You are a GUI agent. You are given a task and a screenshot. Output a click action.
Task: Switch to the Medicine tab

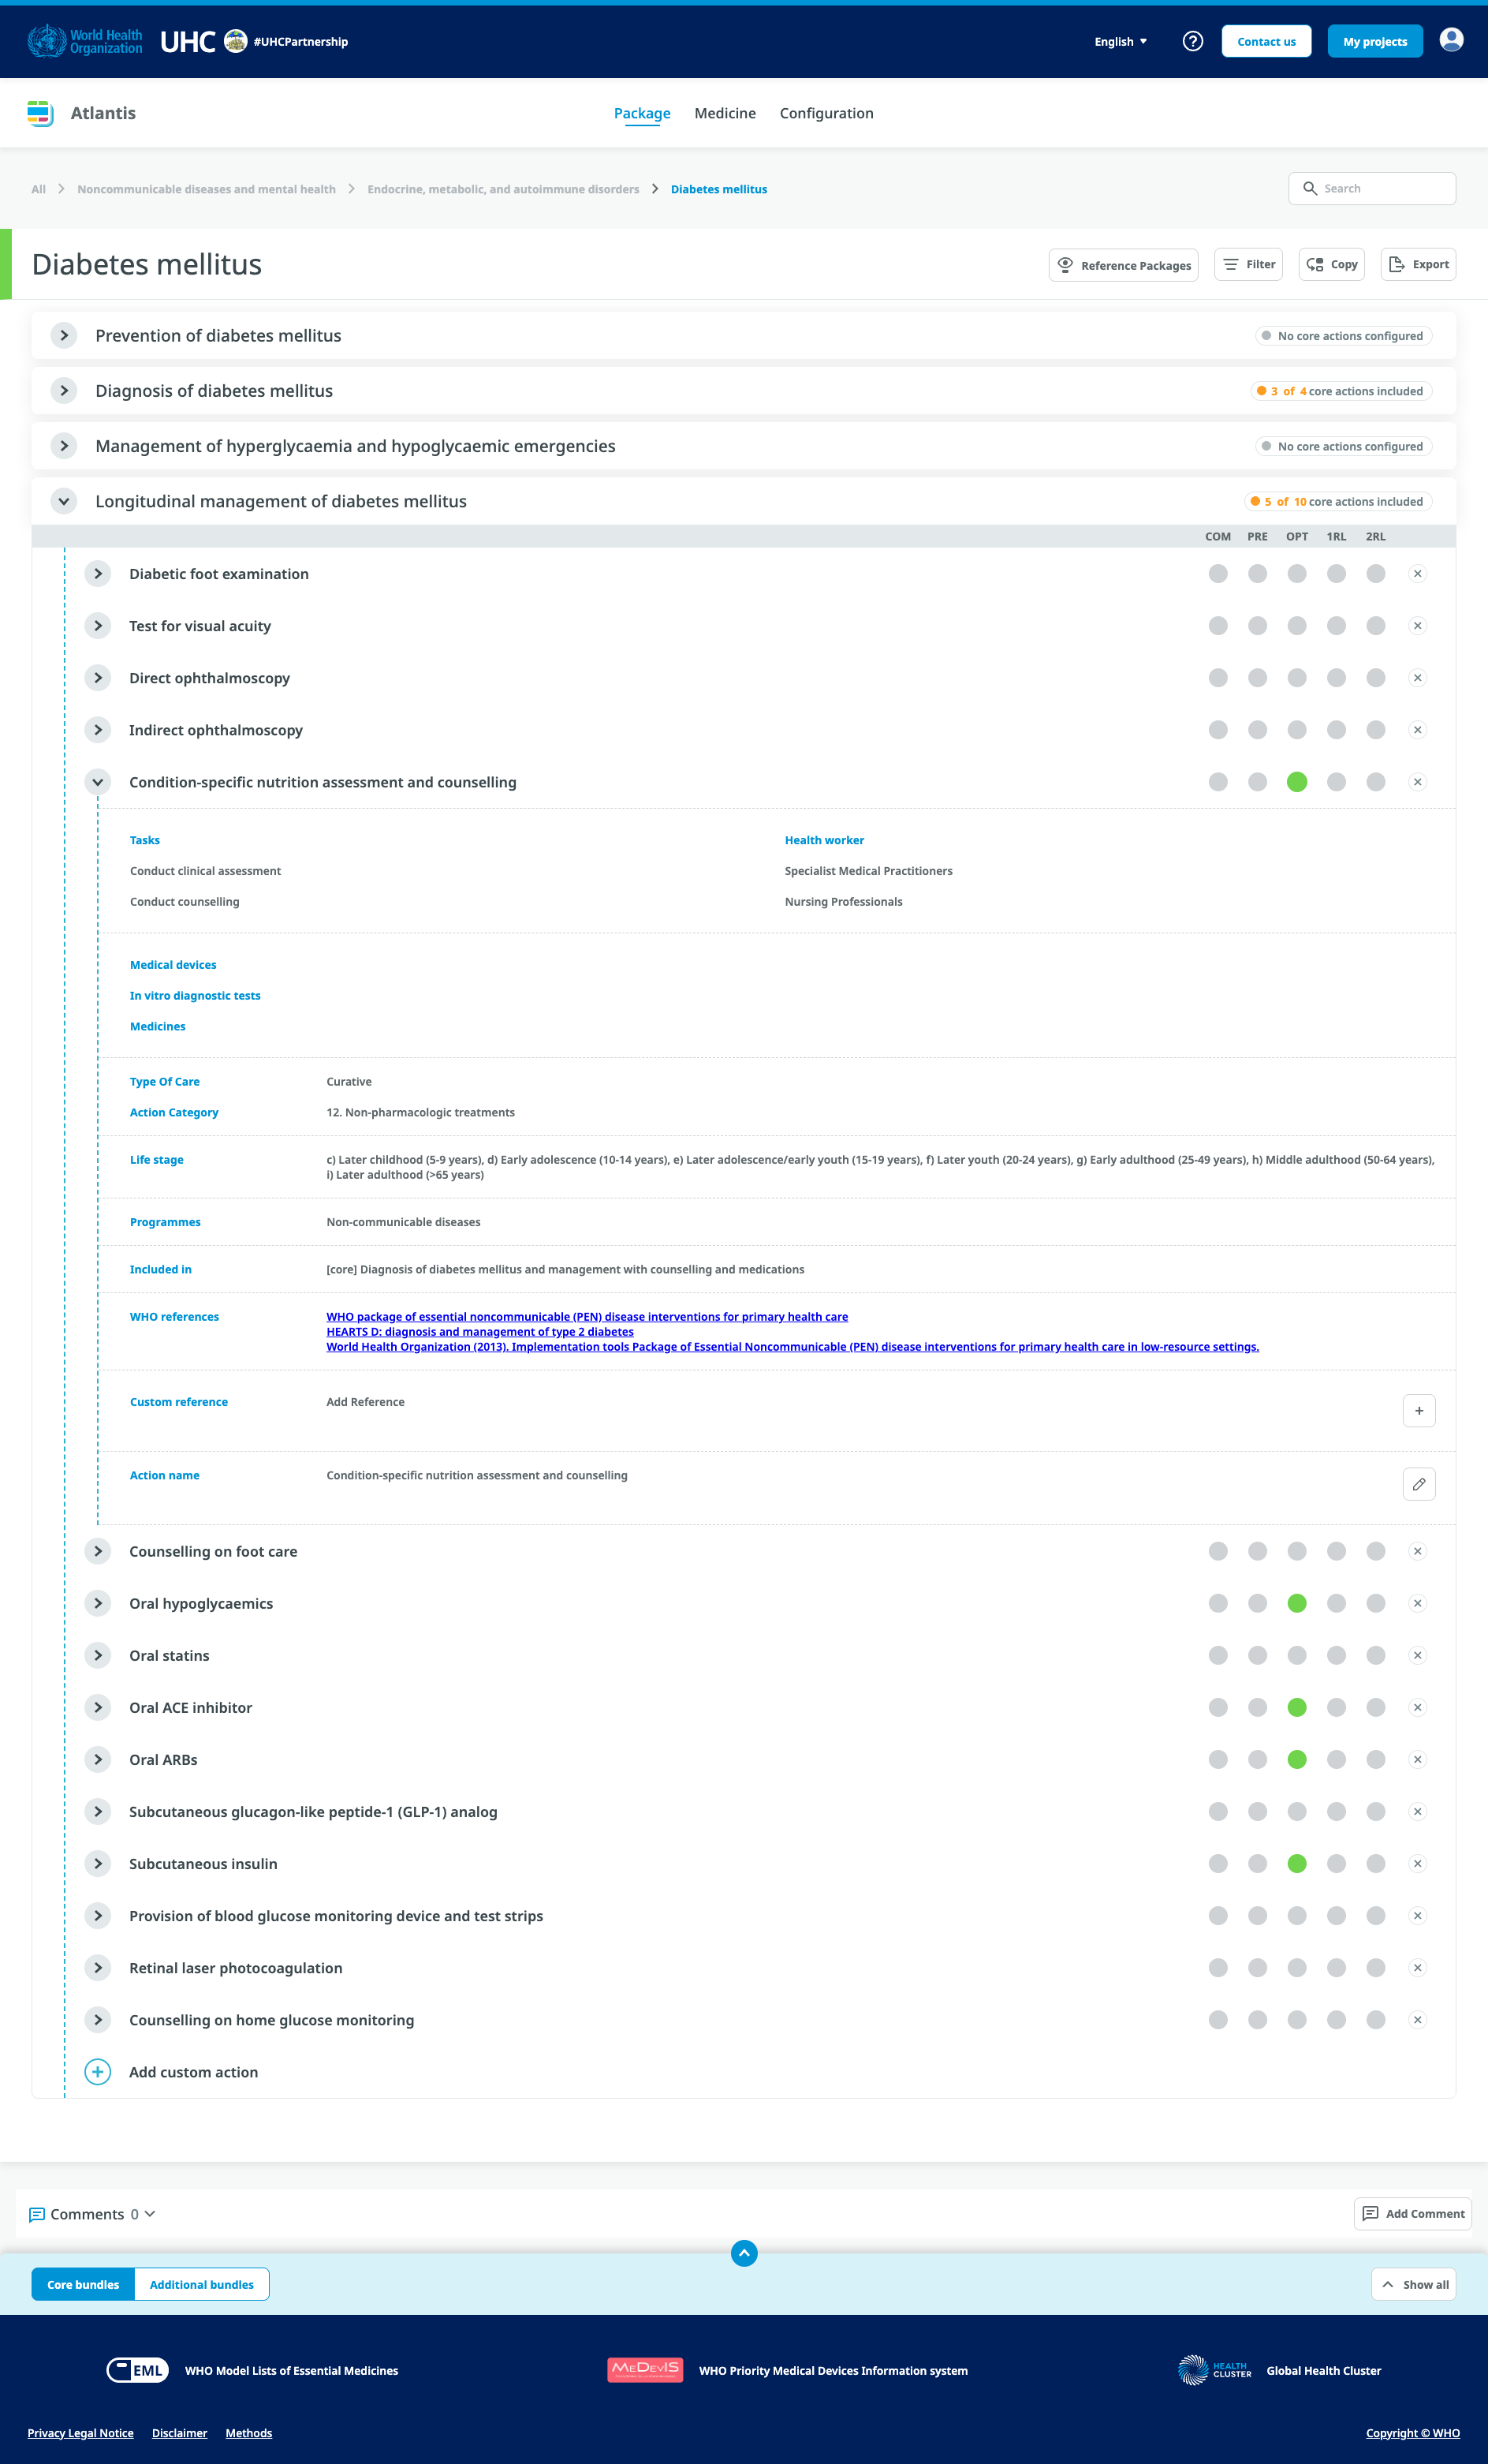tap(725, 113)
